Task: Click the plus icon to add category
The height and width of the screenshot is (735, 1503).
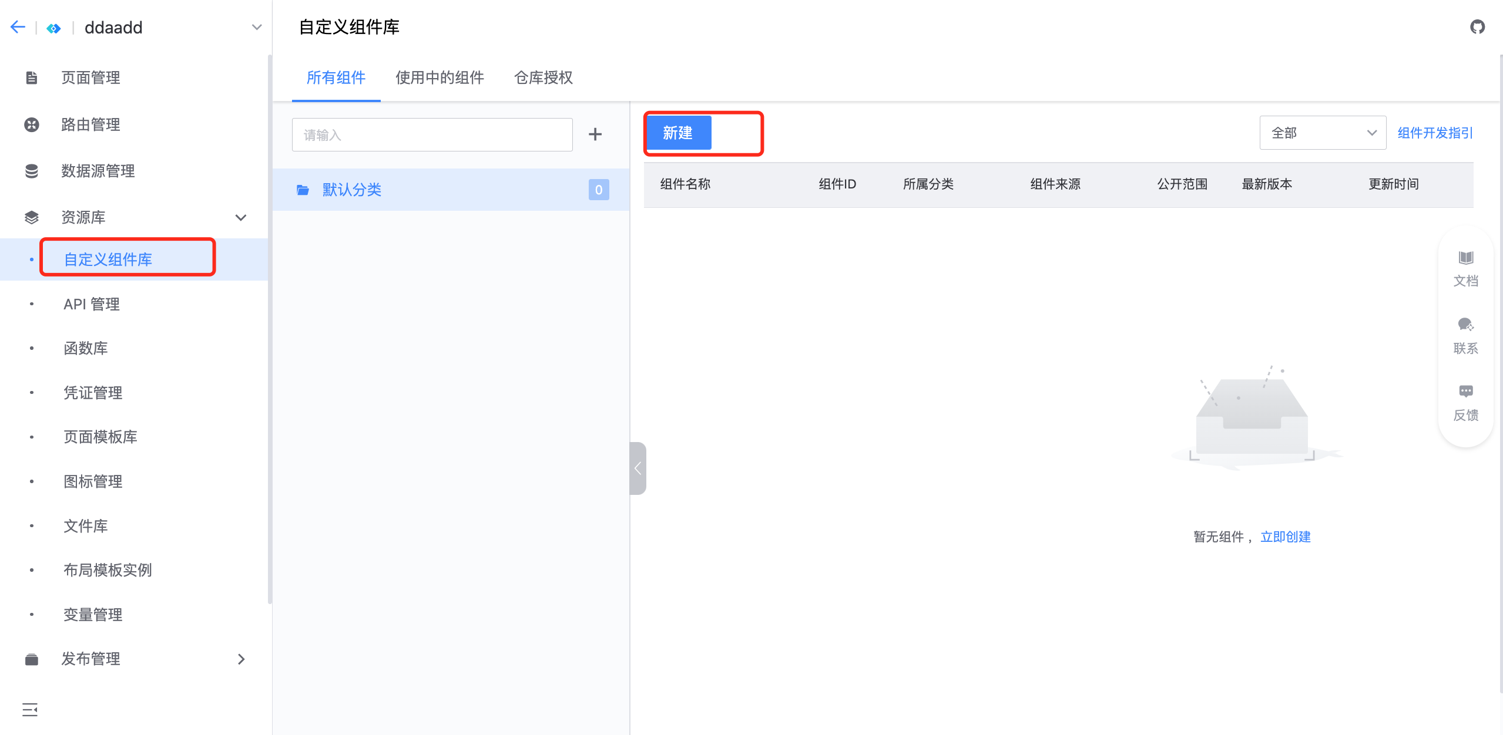Action: (595, 134)
